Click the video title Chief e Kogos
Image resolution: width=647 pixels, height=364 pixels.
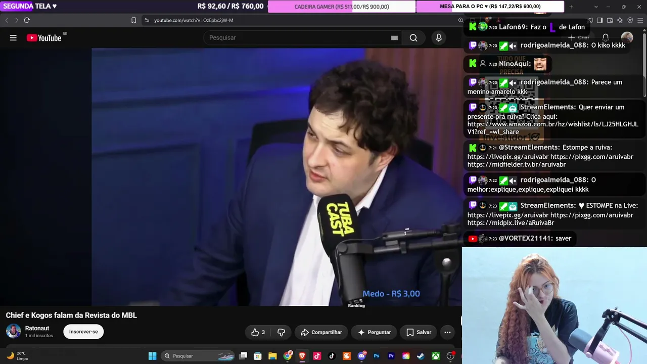[71, 315]
